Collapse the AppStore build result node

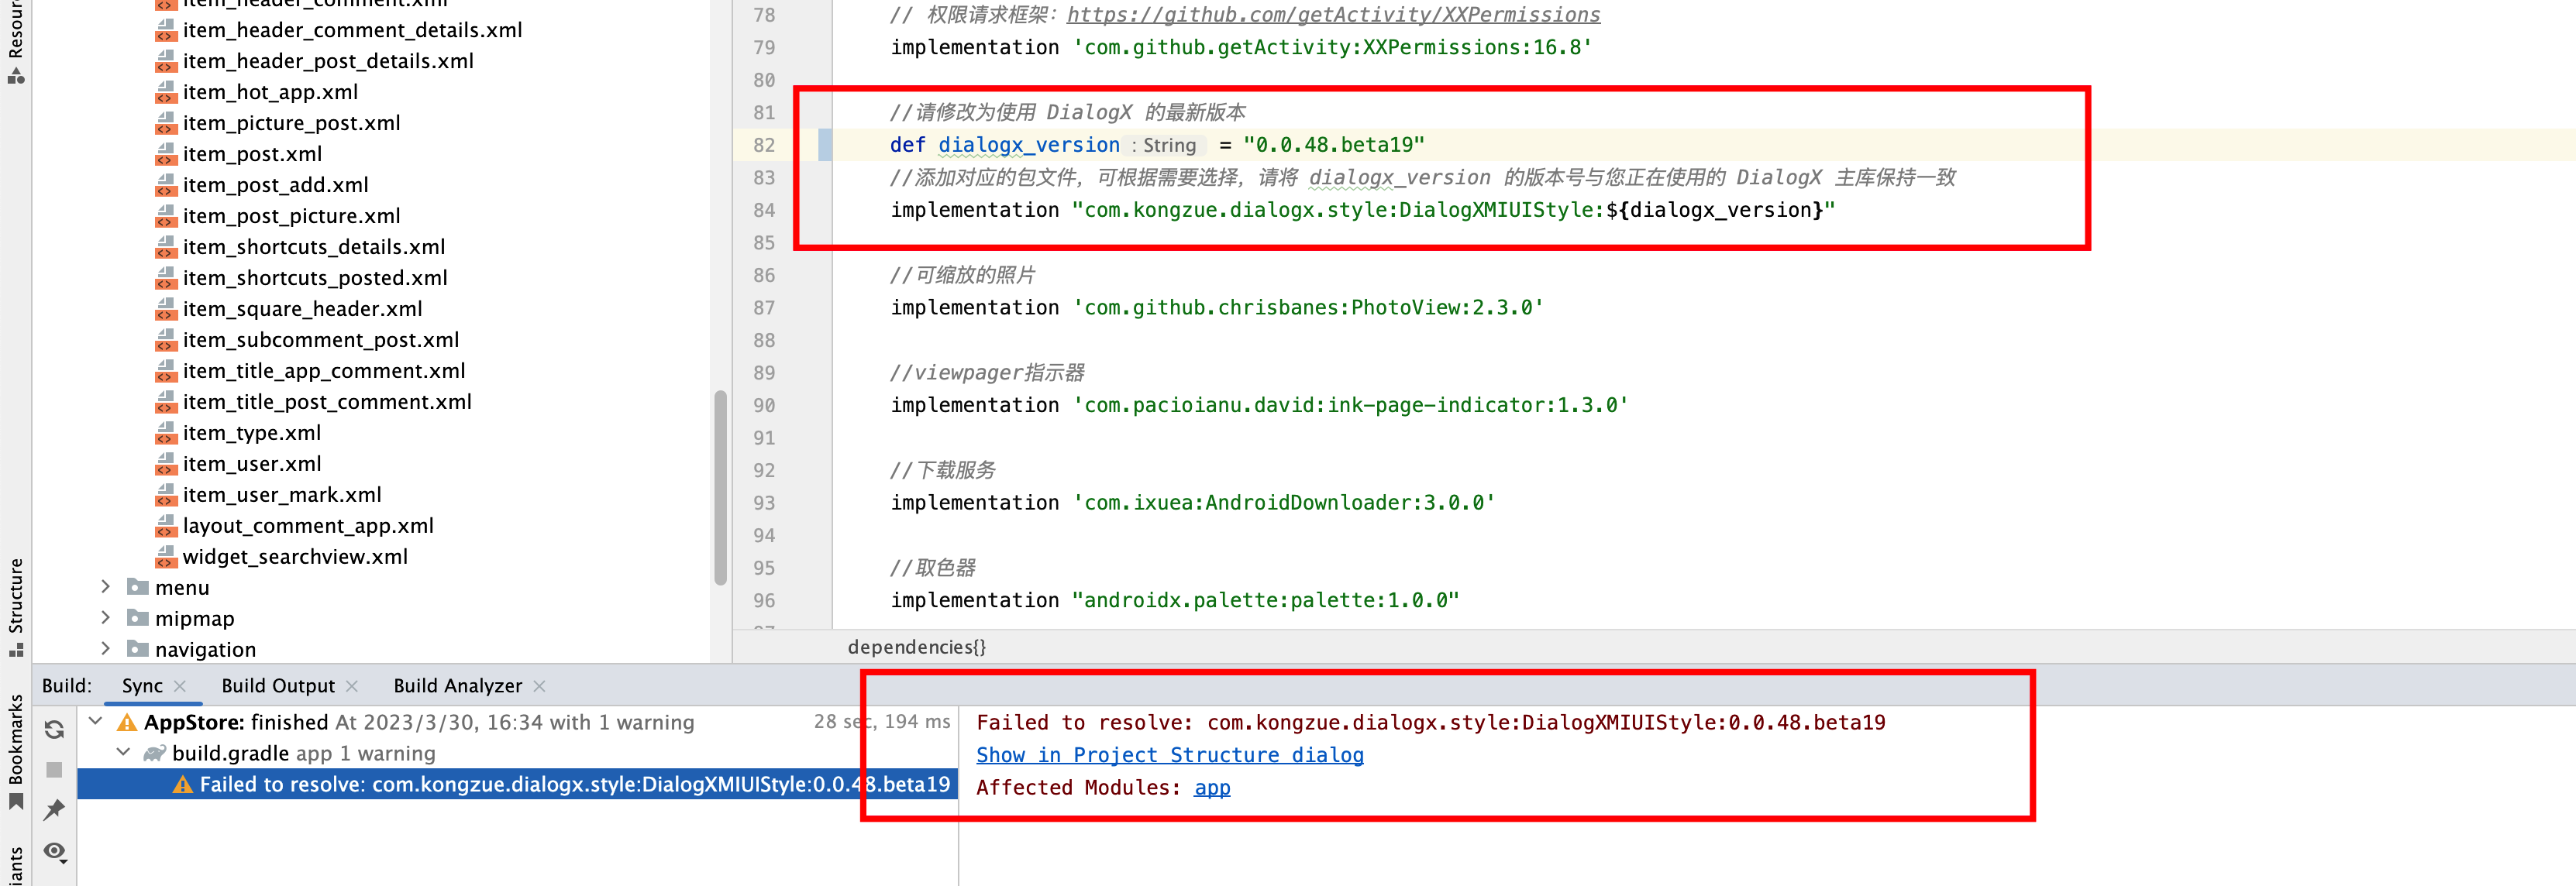[96, 721]
